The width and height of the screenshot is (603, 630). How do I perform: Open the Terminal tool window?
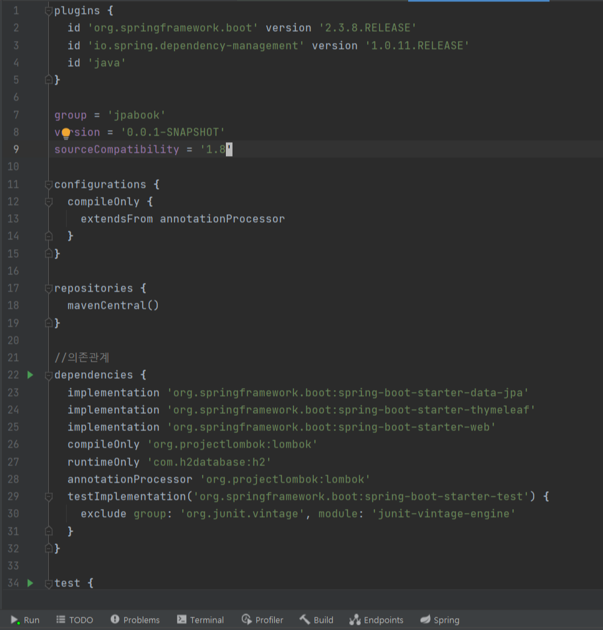pyautogui.click(x=200, y=619)
